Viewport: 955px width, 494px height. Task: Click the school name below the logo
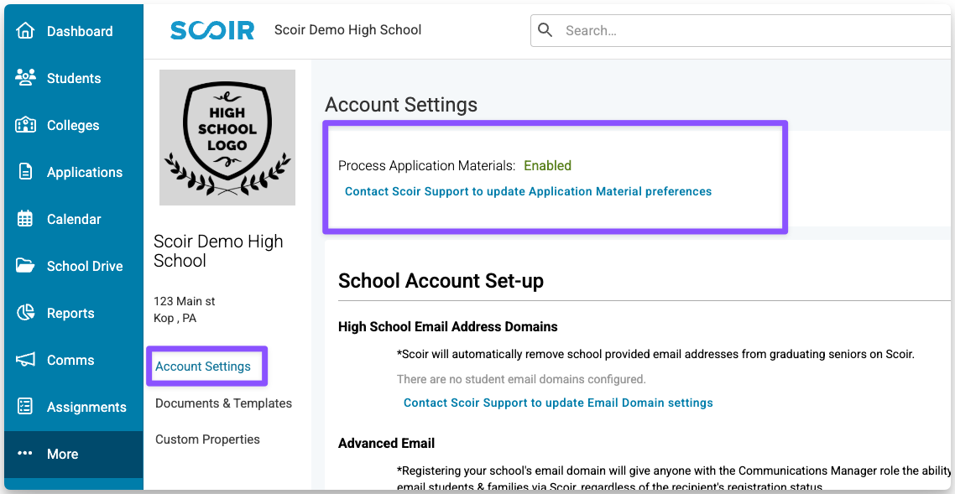point(219,251)
